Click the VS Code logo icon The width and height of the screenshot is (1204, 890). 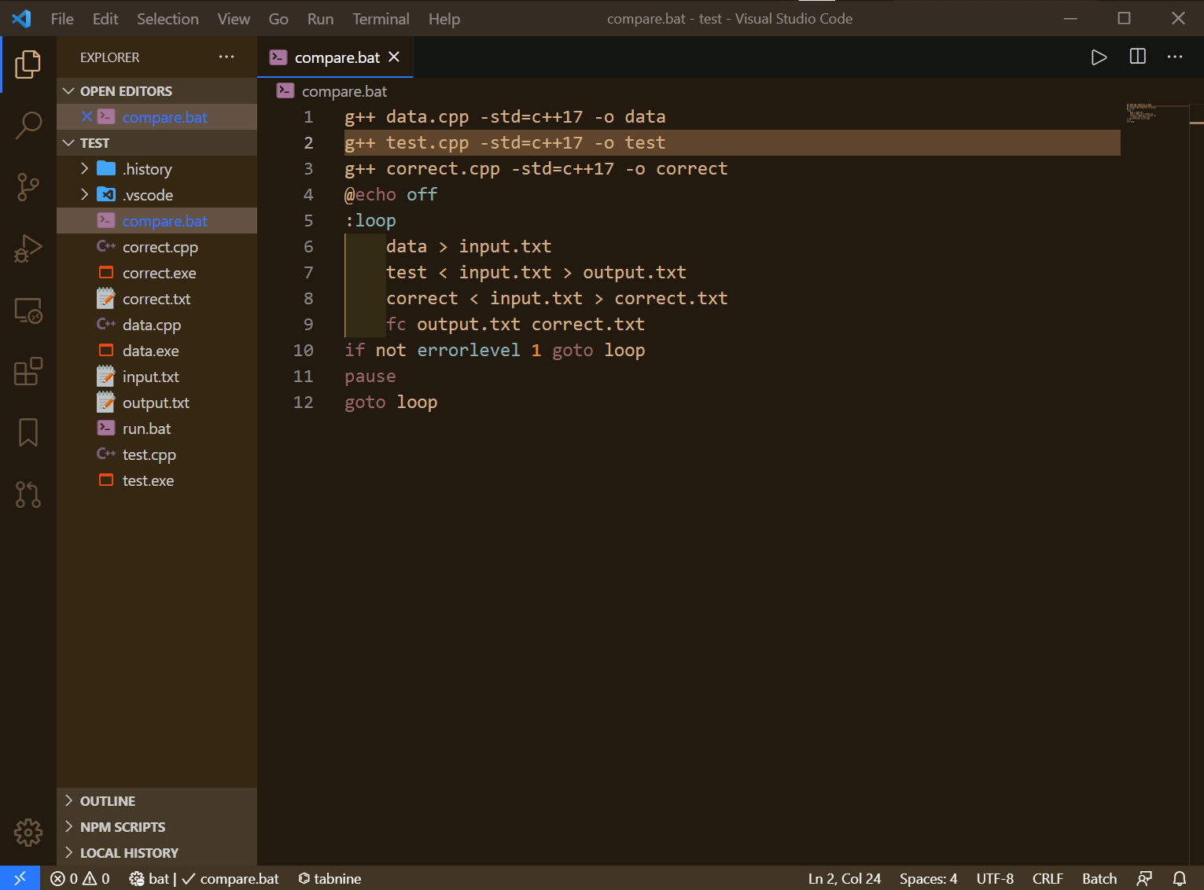click(x=21, y=18)
